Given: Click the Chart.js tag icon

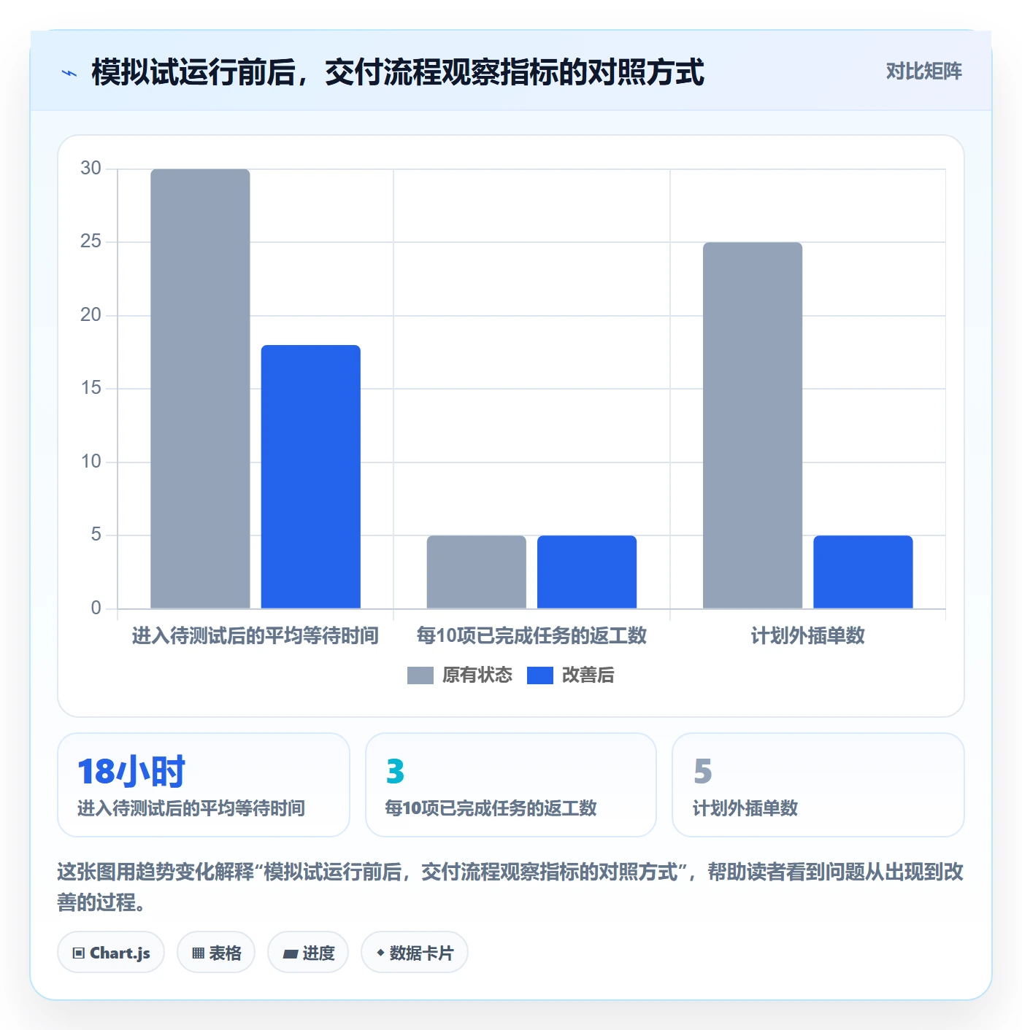Looking at the screenshot, I should pos(79,953).
